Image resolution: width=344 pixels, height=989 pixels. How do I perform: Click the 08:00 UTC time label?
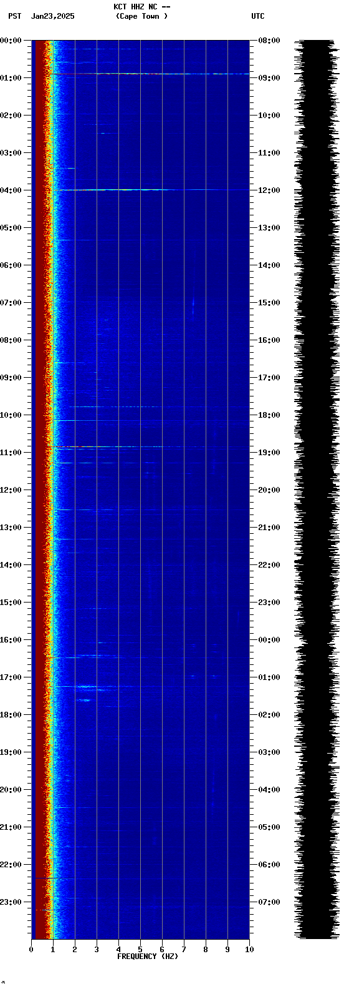[269, 41]
